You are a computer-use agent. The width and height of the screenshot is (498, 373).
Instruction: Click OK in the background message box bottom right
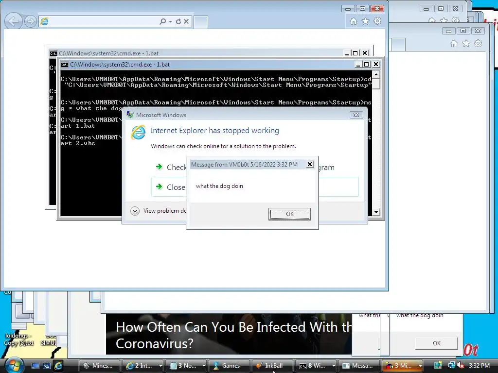[x=437, y=343]
